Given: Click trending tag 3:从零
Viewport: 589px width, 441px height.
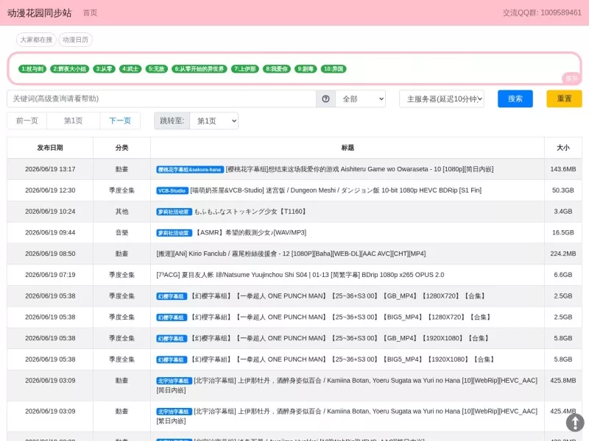Looking at the screenshot, I should pyautogui.click(x=104, y=69).
